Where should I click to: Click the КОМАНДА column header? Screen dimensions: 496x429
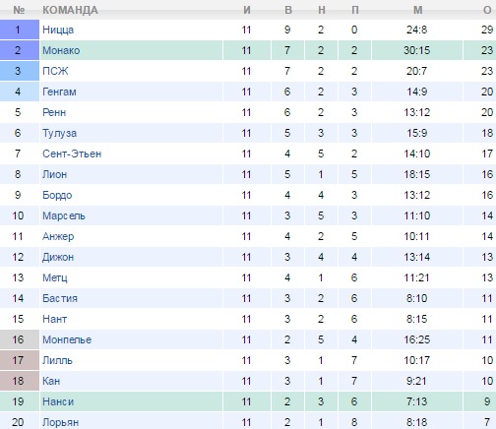tap(70, 10)
